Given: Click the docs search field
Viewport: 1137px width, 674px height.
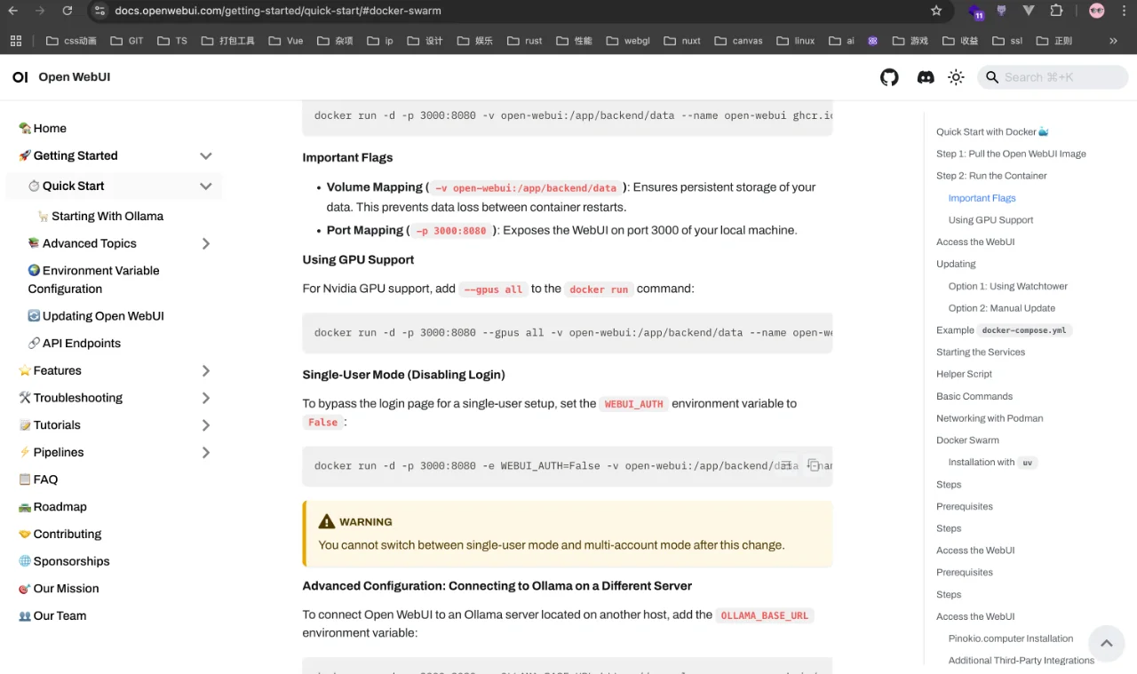Looking at the screenshot, I should tap(1053, 77).
